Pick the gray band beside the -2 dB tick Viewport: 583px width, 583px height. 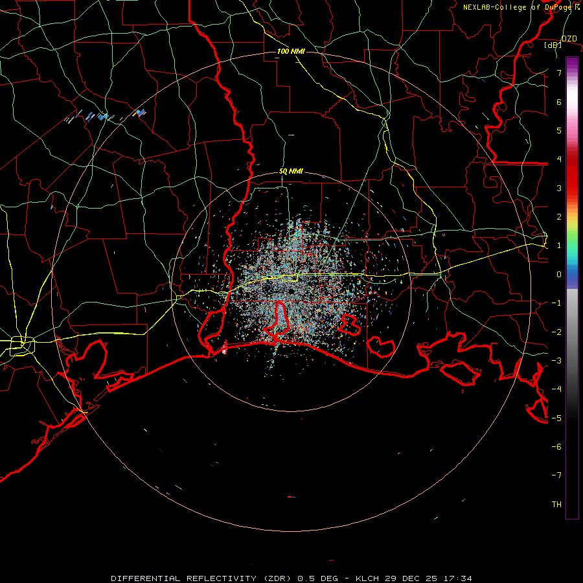[x=572, y=332]
